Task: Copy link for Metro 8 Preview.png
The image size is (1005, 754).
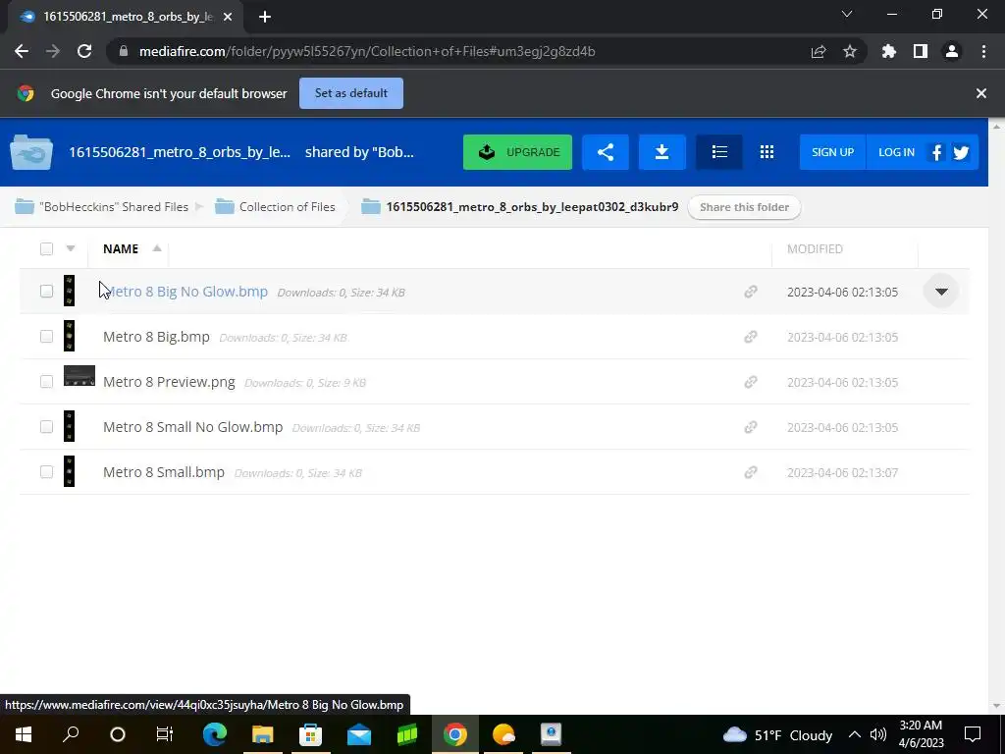Action: pyautogui.click(x=751, y=382)
